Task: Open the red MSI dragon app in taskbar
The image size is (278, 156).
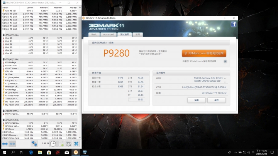Action: tap(58, 153)
